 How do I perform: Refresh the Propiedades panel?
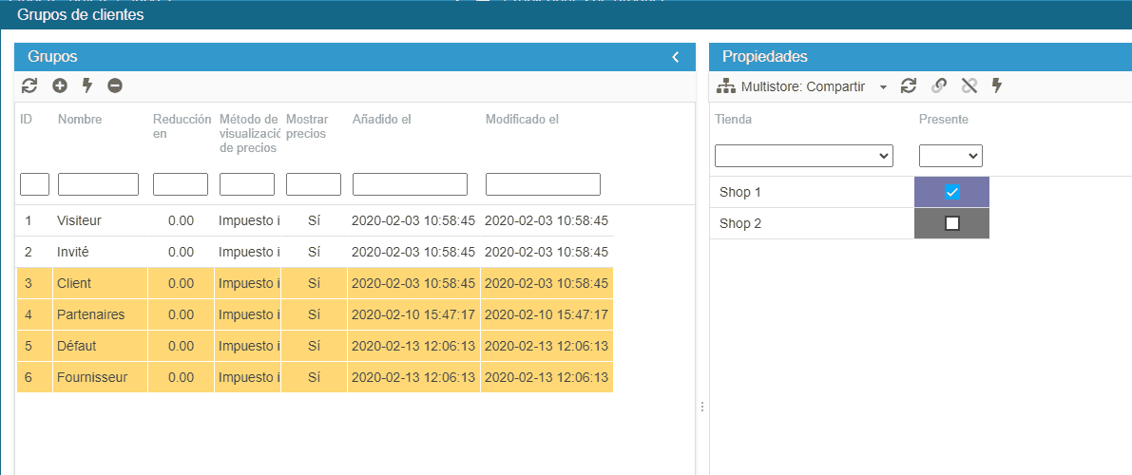(909, 86)
